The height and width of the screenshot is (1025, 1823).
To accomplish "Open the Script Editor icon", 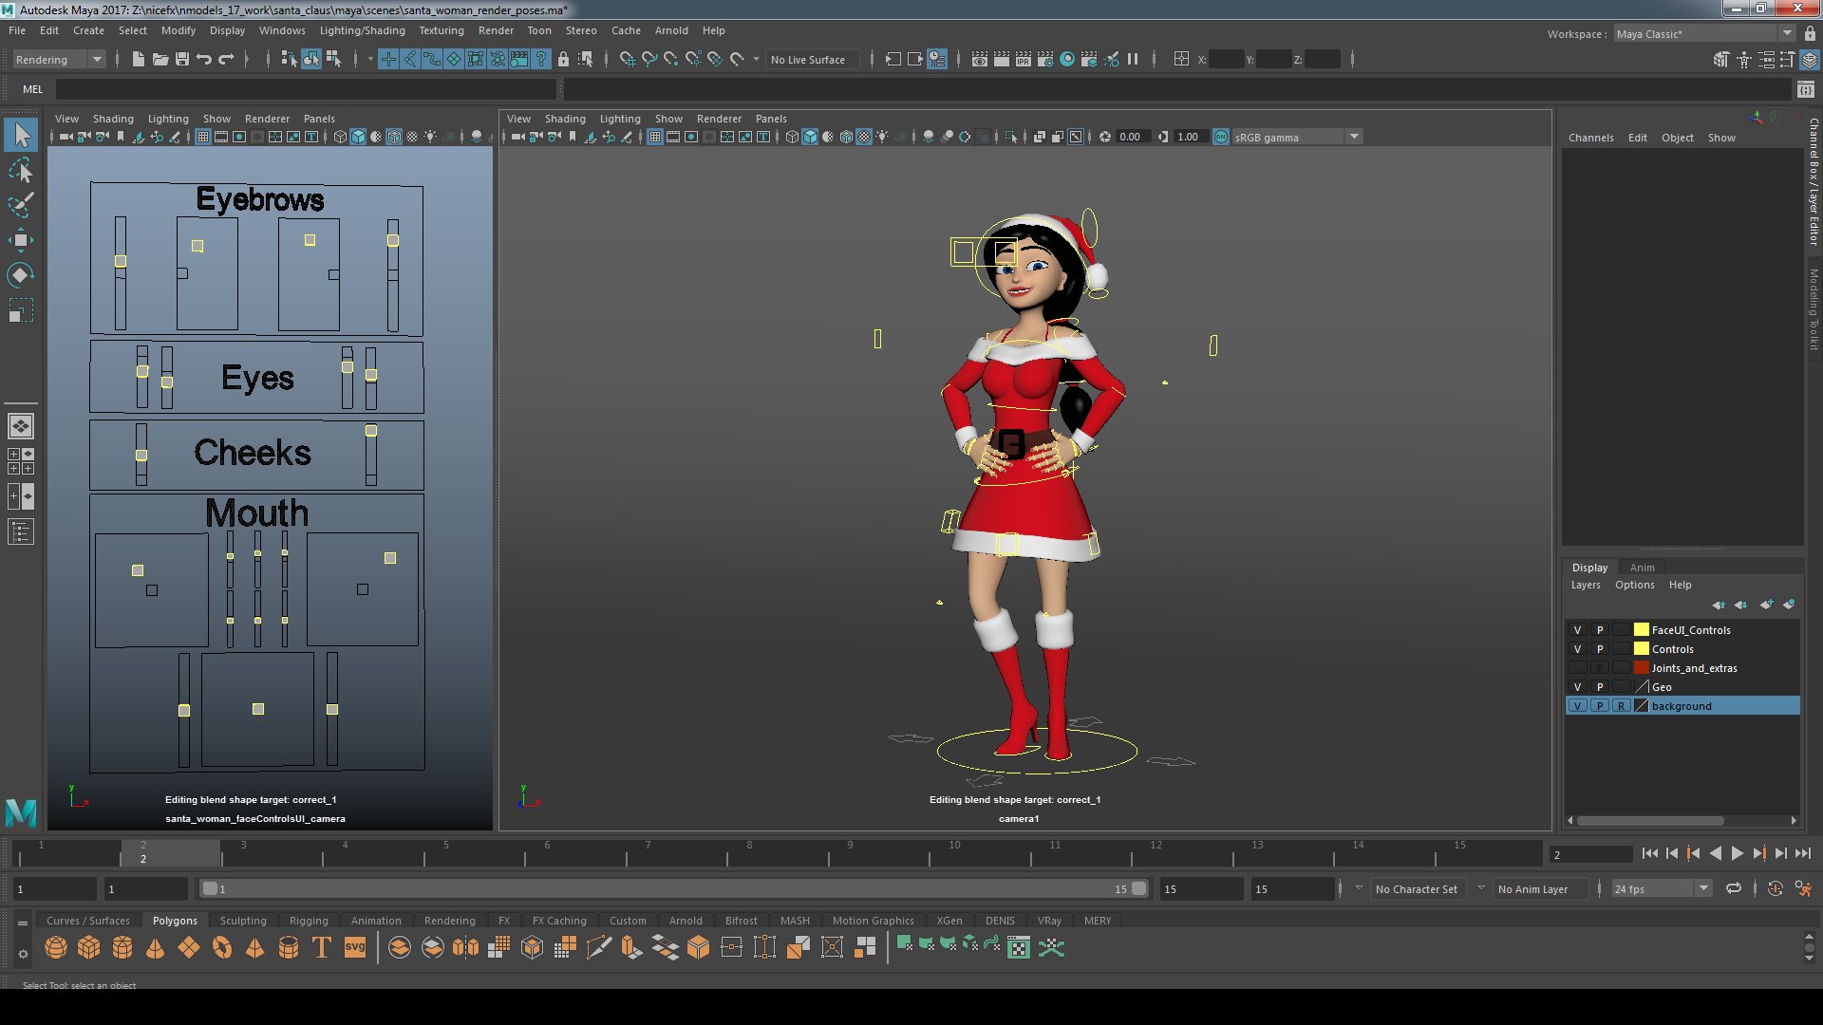I will click(1806, 89).
